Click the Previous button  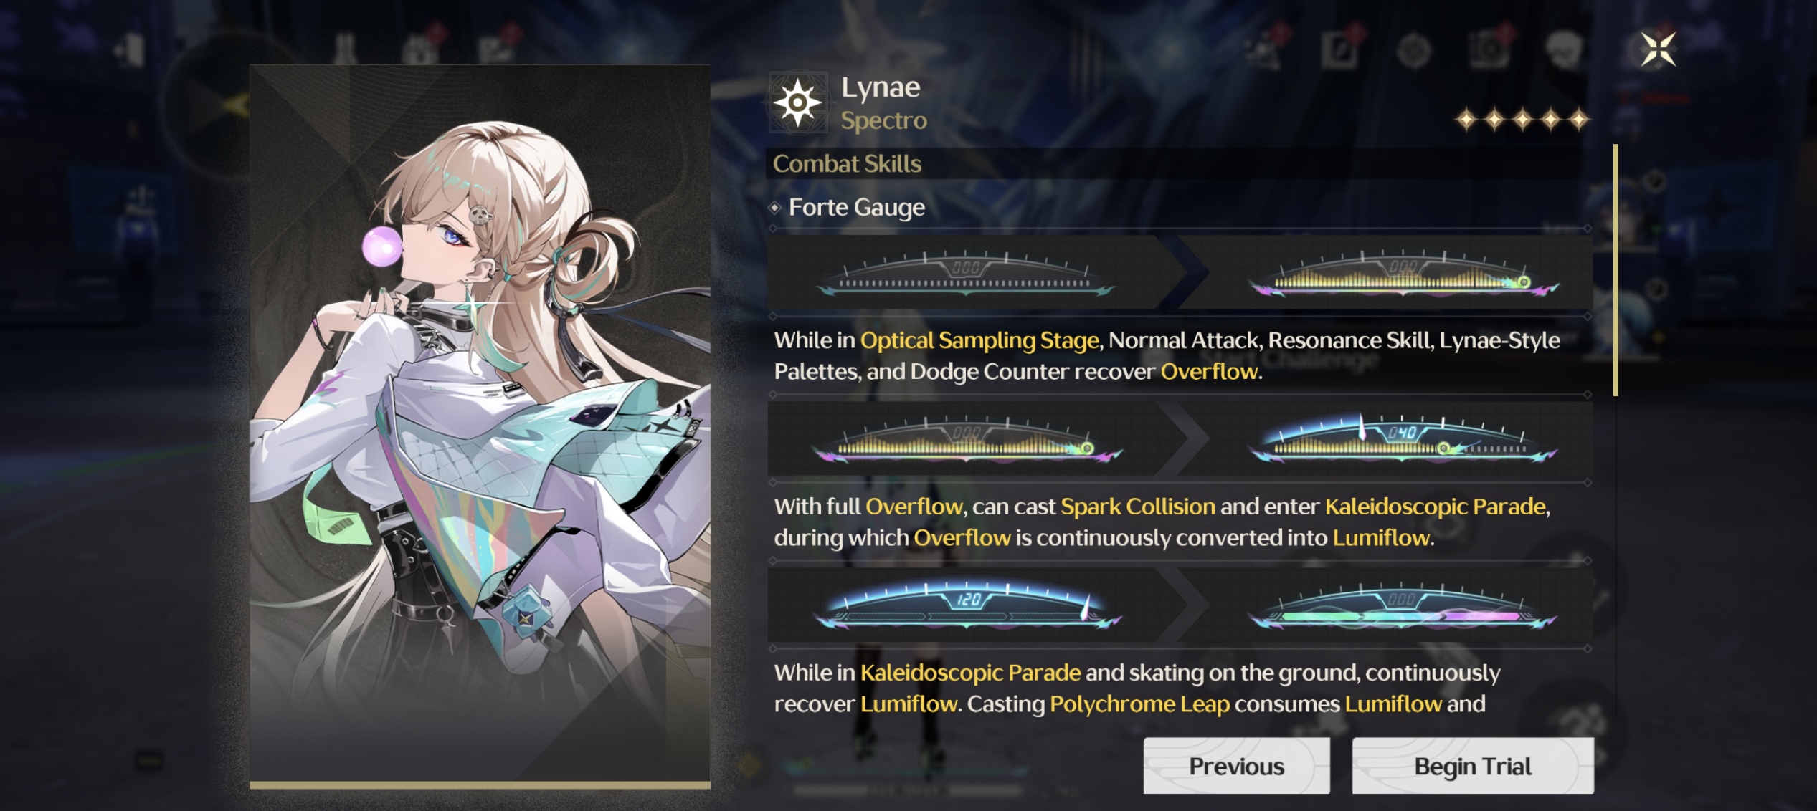click(1236, 766)
